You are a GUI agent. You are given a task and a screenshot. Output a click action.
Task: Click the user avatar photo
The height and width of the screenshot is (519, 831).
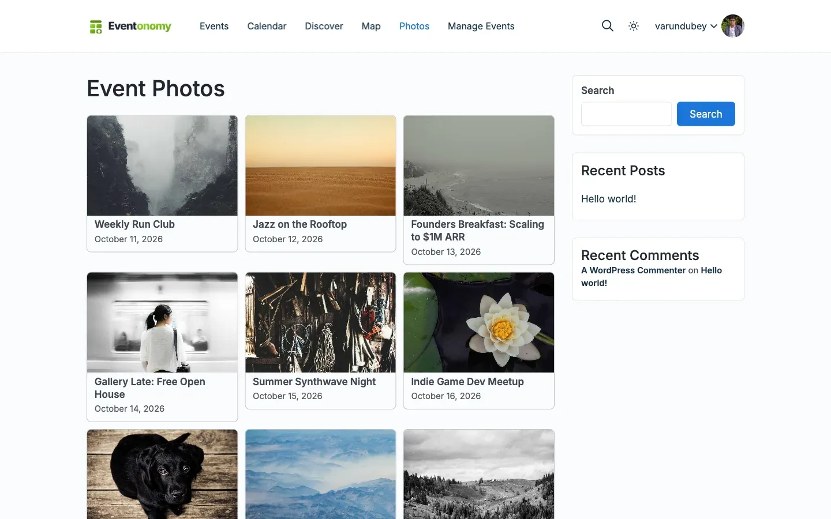pyautogui.click(x=733, y=26)
